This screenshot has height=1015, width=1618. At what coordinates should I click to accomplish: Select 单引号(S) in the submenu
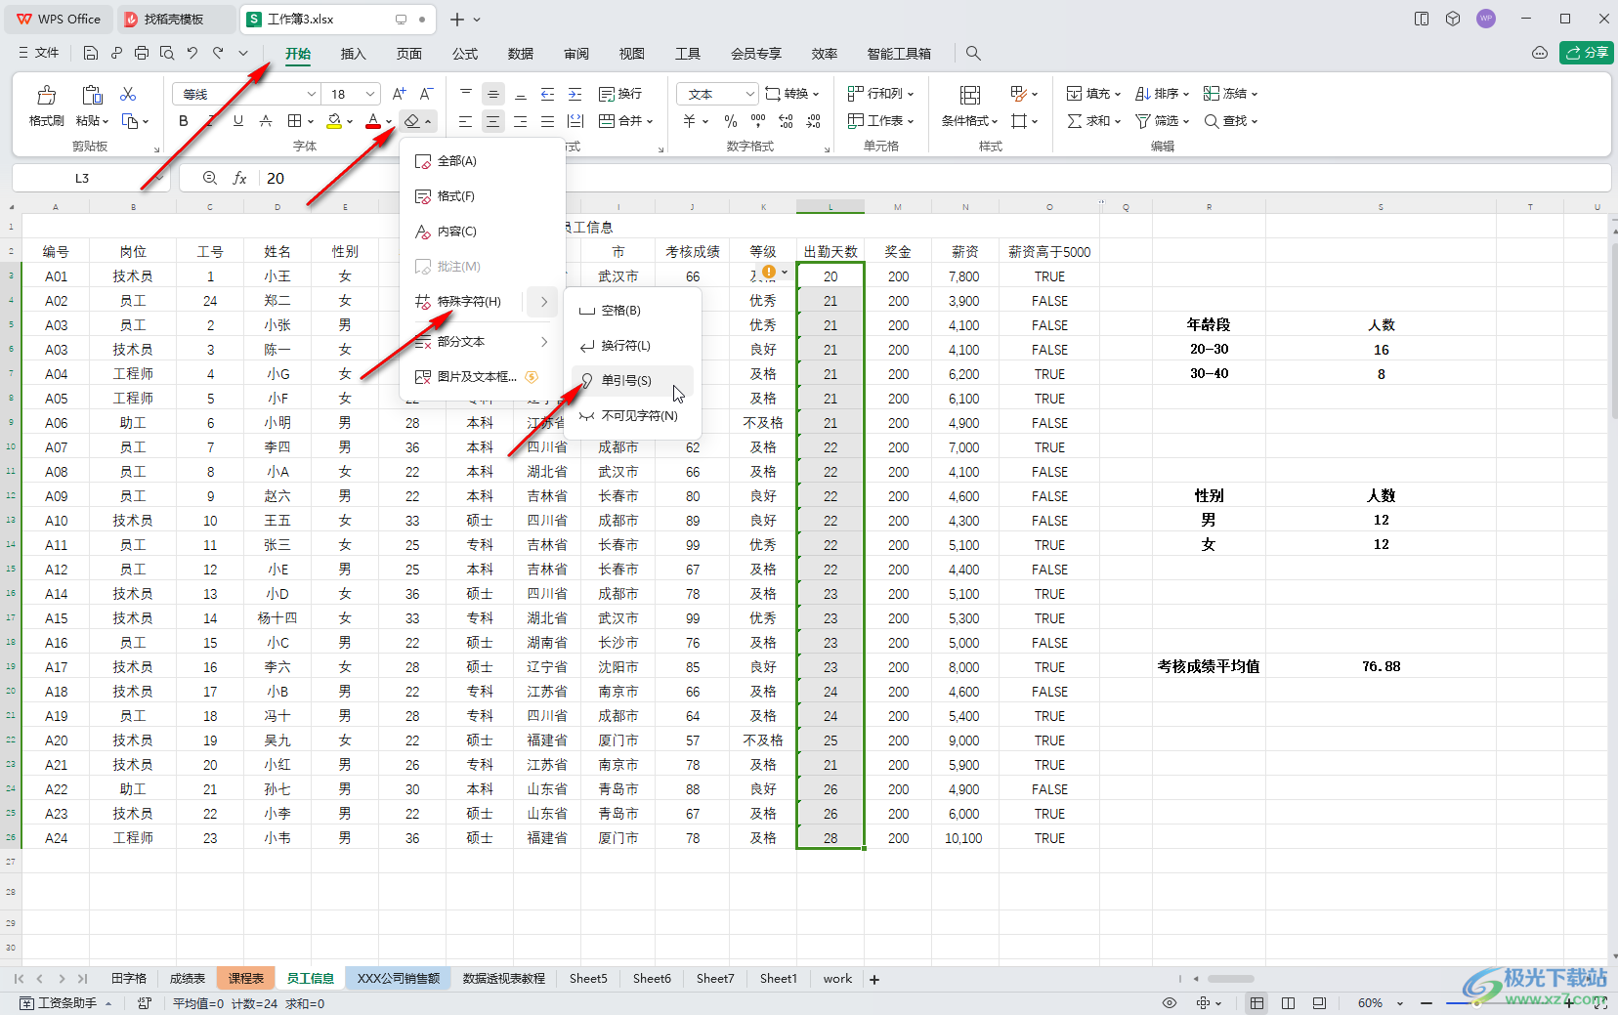pos(632,381)
